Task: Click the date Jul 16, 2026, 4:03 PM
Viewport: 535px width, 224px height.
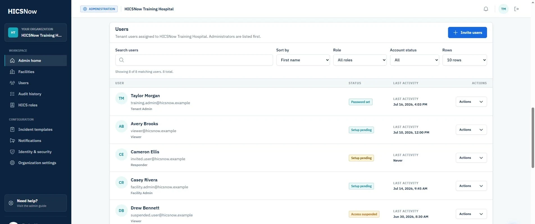Action: pos(410,104)
